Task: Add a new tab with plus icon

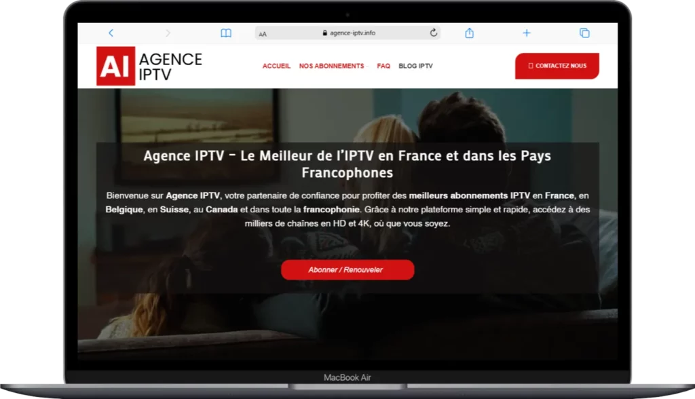Action: 527,33
